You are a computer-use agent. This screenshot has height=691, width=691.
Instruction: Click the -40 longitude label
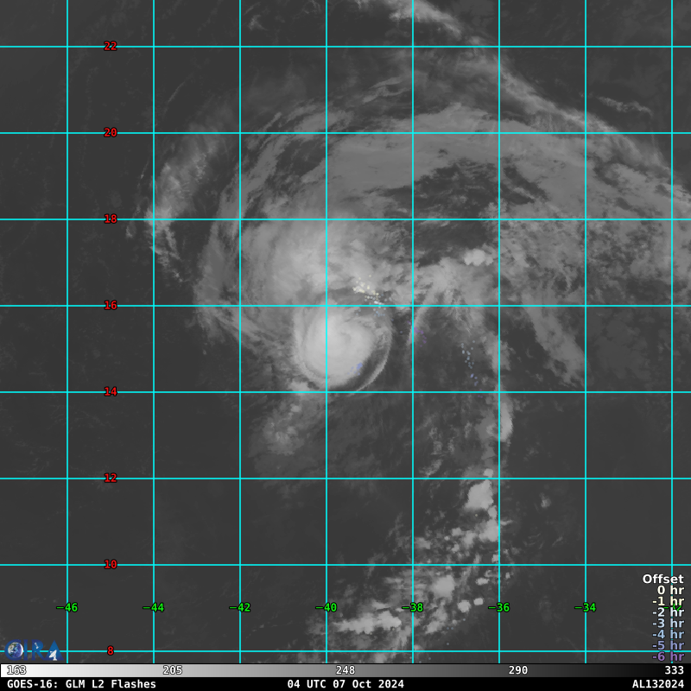326,608
